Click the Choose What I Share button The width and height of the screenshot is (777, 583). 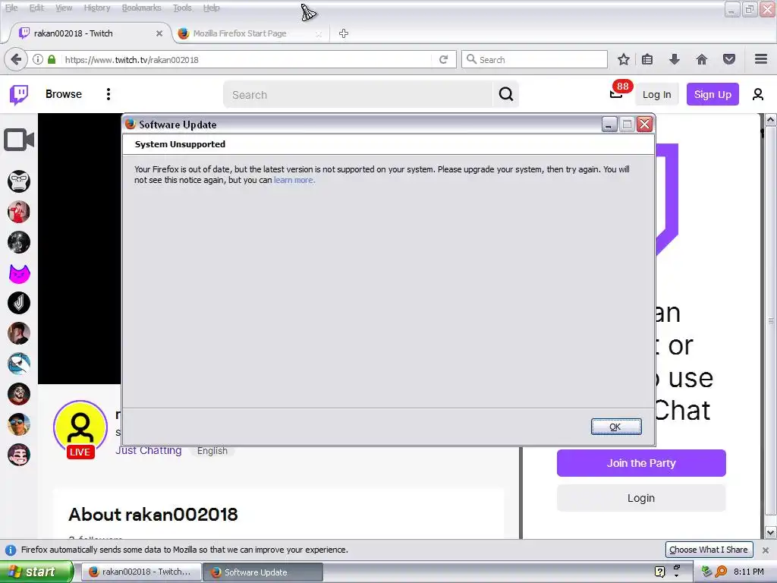pos(709,550)
